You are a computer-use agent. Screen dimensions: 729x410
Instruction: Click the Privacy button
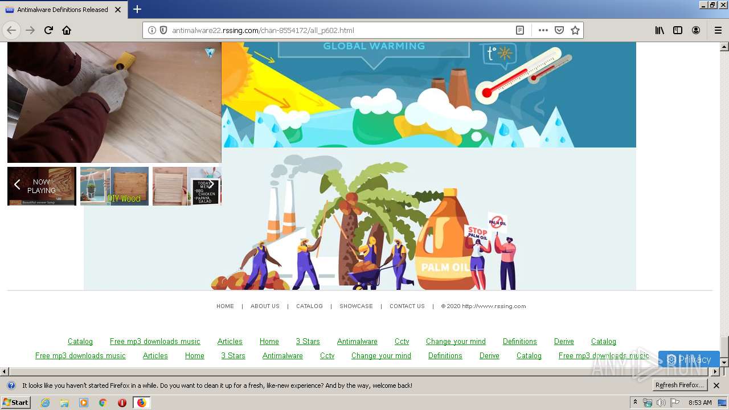(689, 359)
